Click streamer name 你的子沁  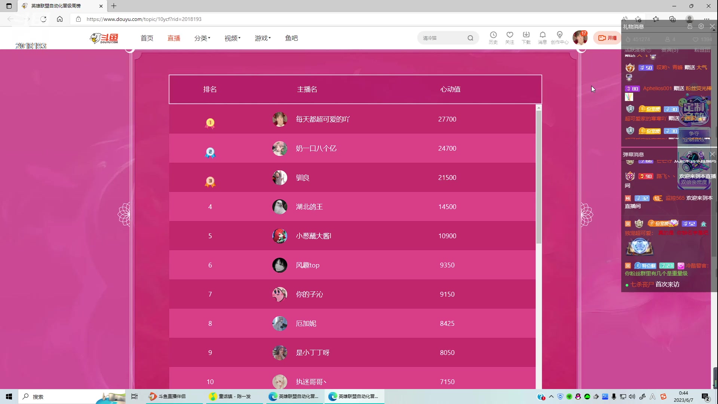(x=309, y=294)
